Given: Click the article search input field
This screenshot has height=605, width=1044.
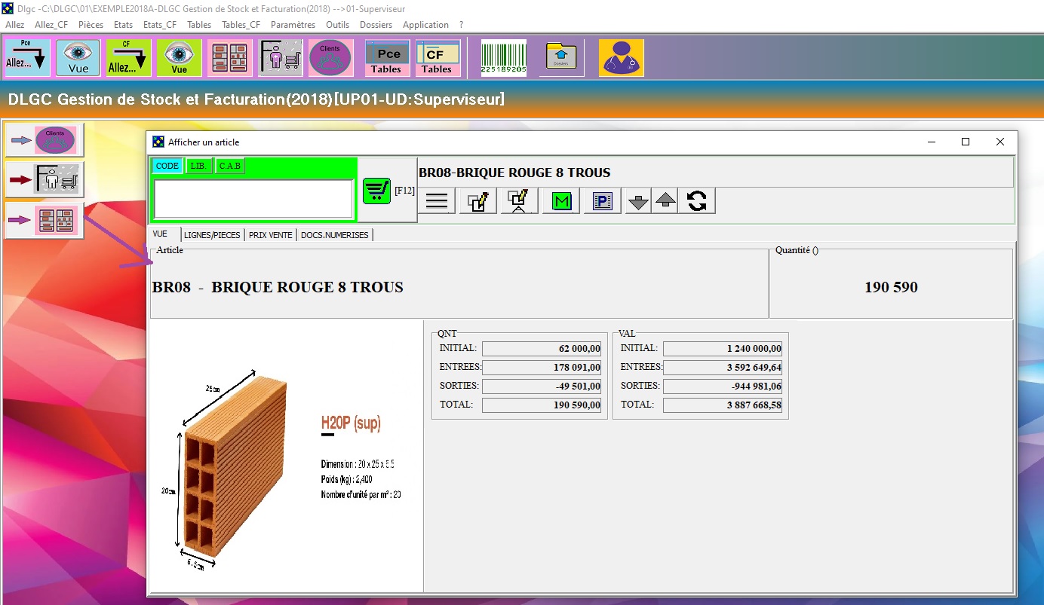Looking at the screenshot, I should coord(253,199).
